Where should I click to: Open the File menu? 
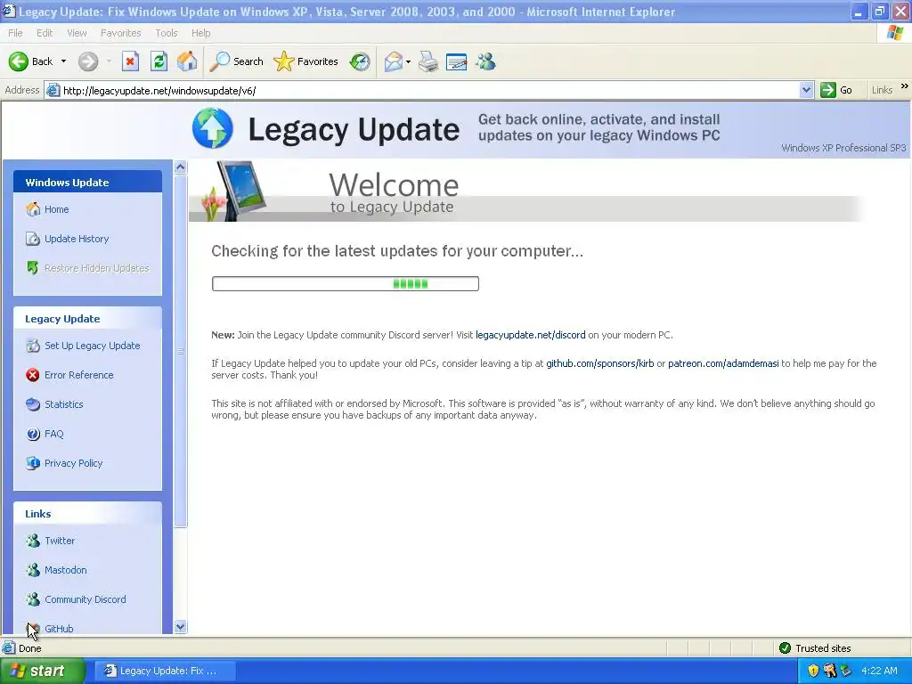coord(15,33)
